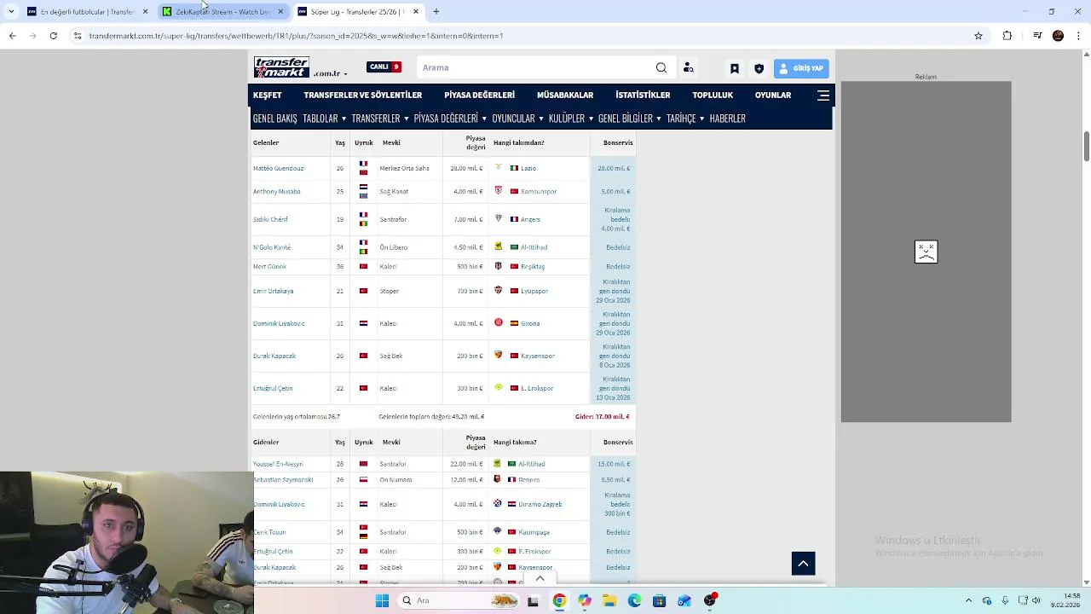The width and height of the screenshot is (1091, 614).
Task: Open the KEŞFET menu
Action: tap(267, 96)
